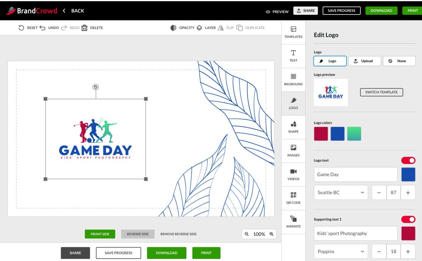Click the Reset icon in the toolbar

21,28
